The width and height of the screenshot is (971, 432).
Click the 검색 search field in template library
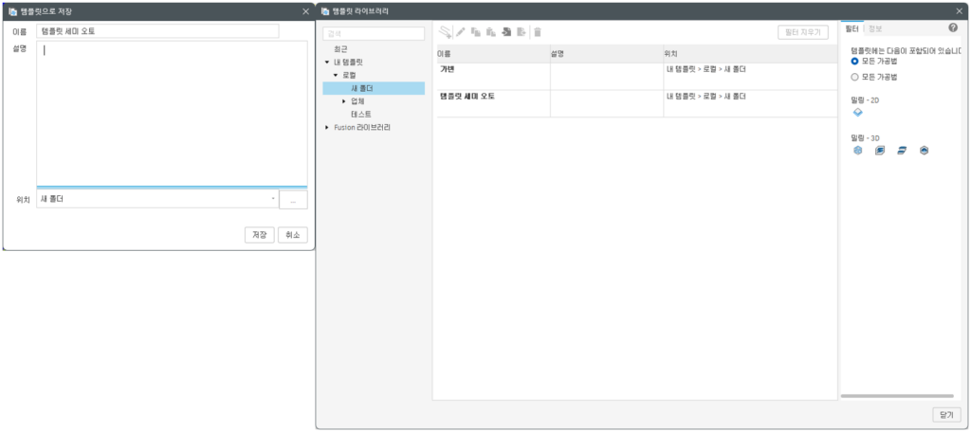click(374, 33)
